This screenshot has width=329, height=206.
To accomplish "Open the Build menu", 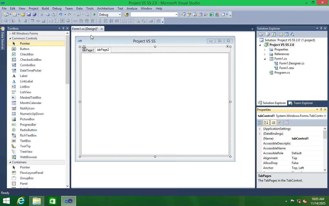I will tap(45, 8).
